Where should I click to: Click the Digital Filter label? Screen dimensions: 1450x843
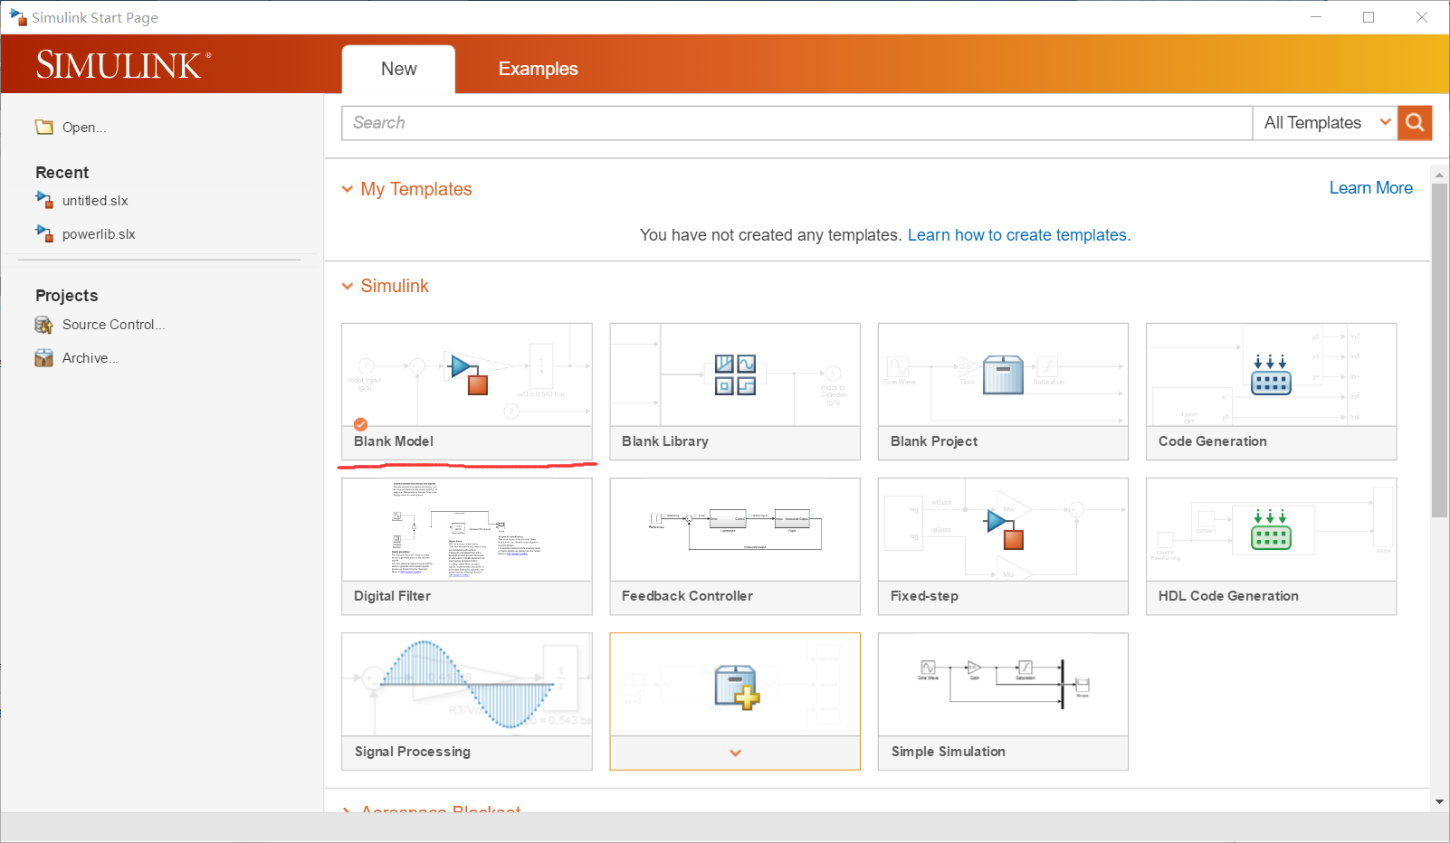click(392, 596)
